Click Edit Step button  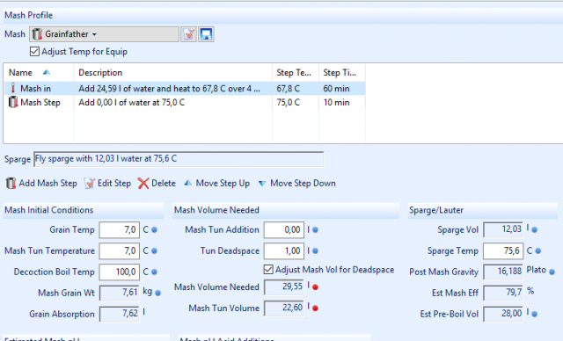(x=107, y=183)
